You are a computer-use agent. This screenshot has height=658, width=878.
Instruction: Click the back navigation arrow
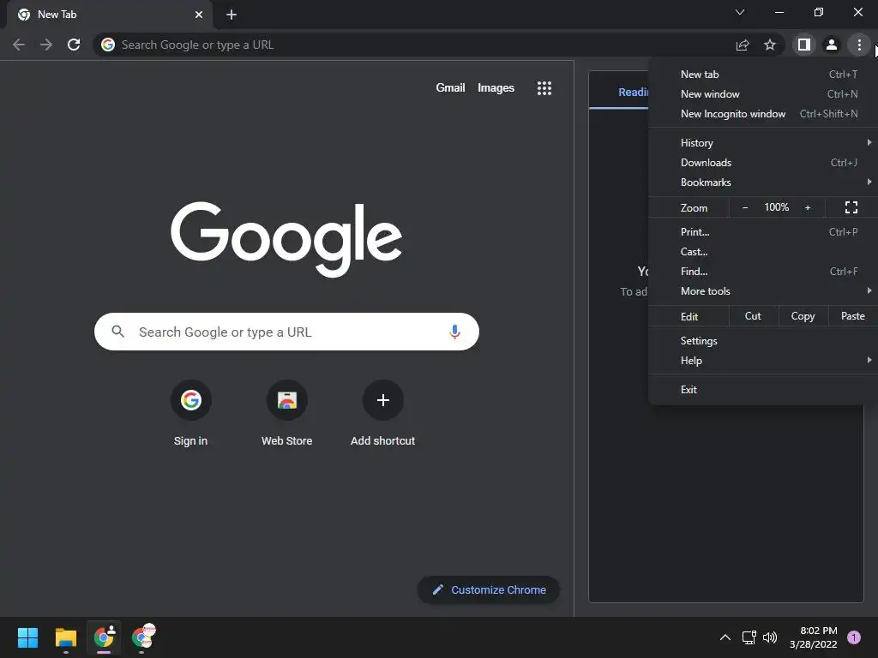pos(19,45)
